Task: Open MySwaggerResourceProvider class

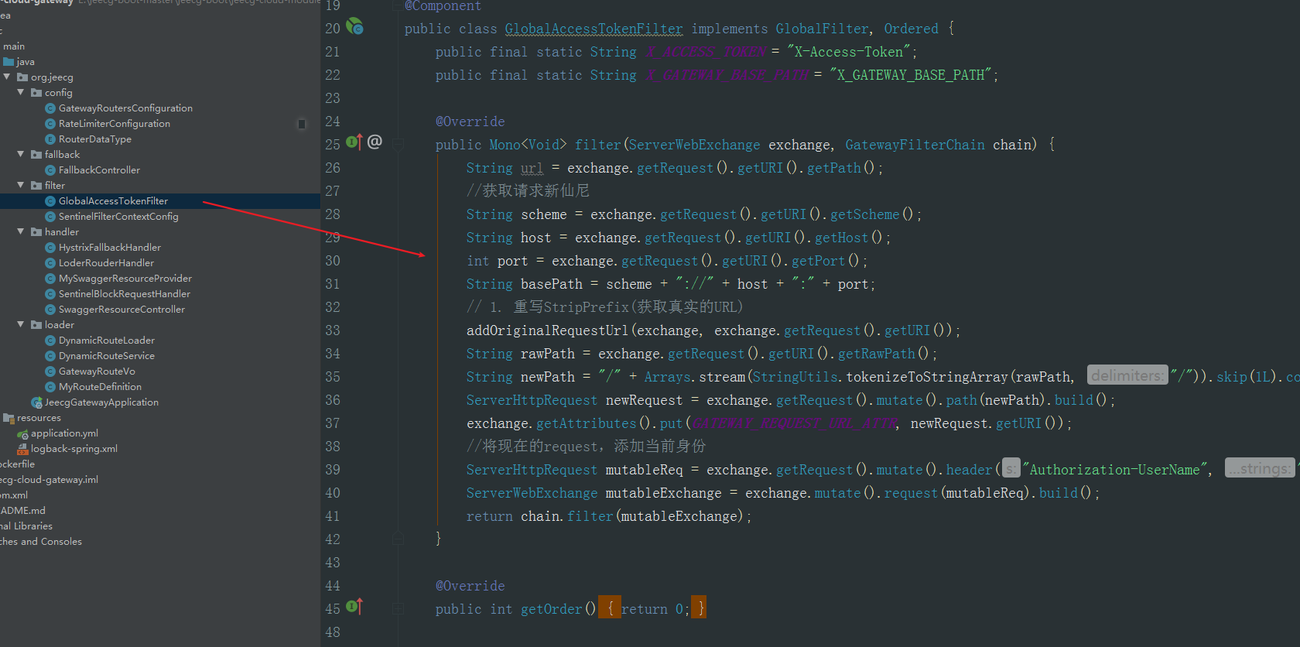Action: tap(125, 279)
